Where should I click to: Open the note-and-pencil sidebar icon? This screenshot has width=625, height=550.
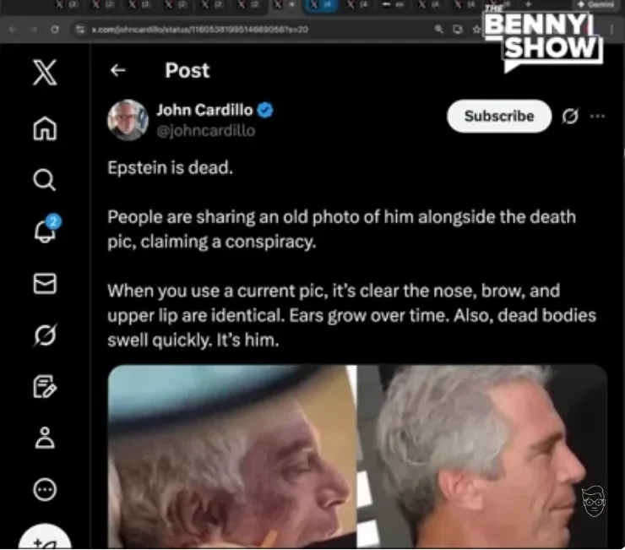pos(45,386)
